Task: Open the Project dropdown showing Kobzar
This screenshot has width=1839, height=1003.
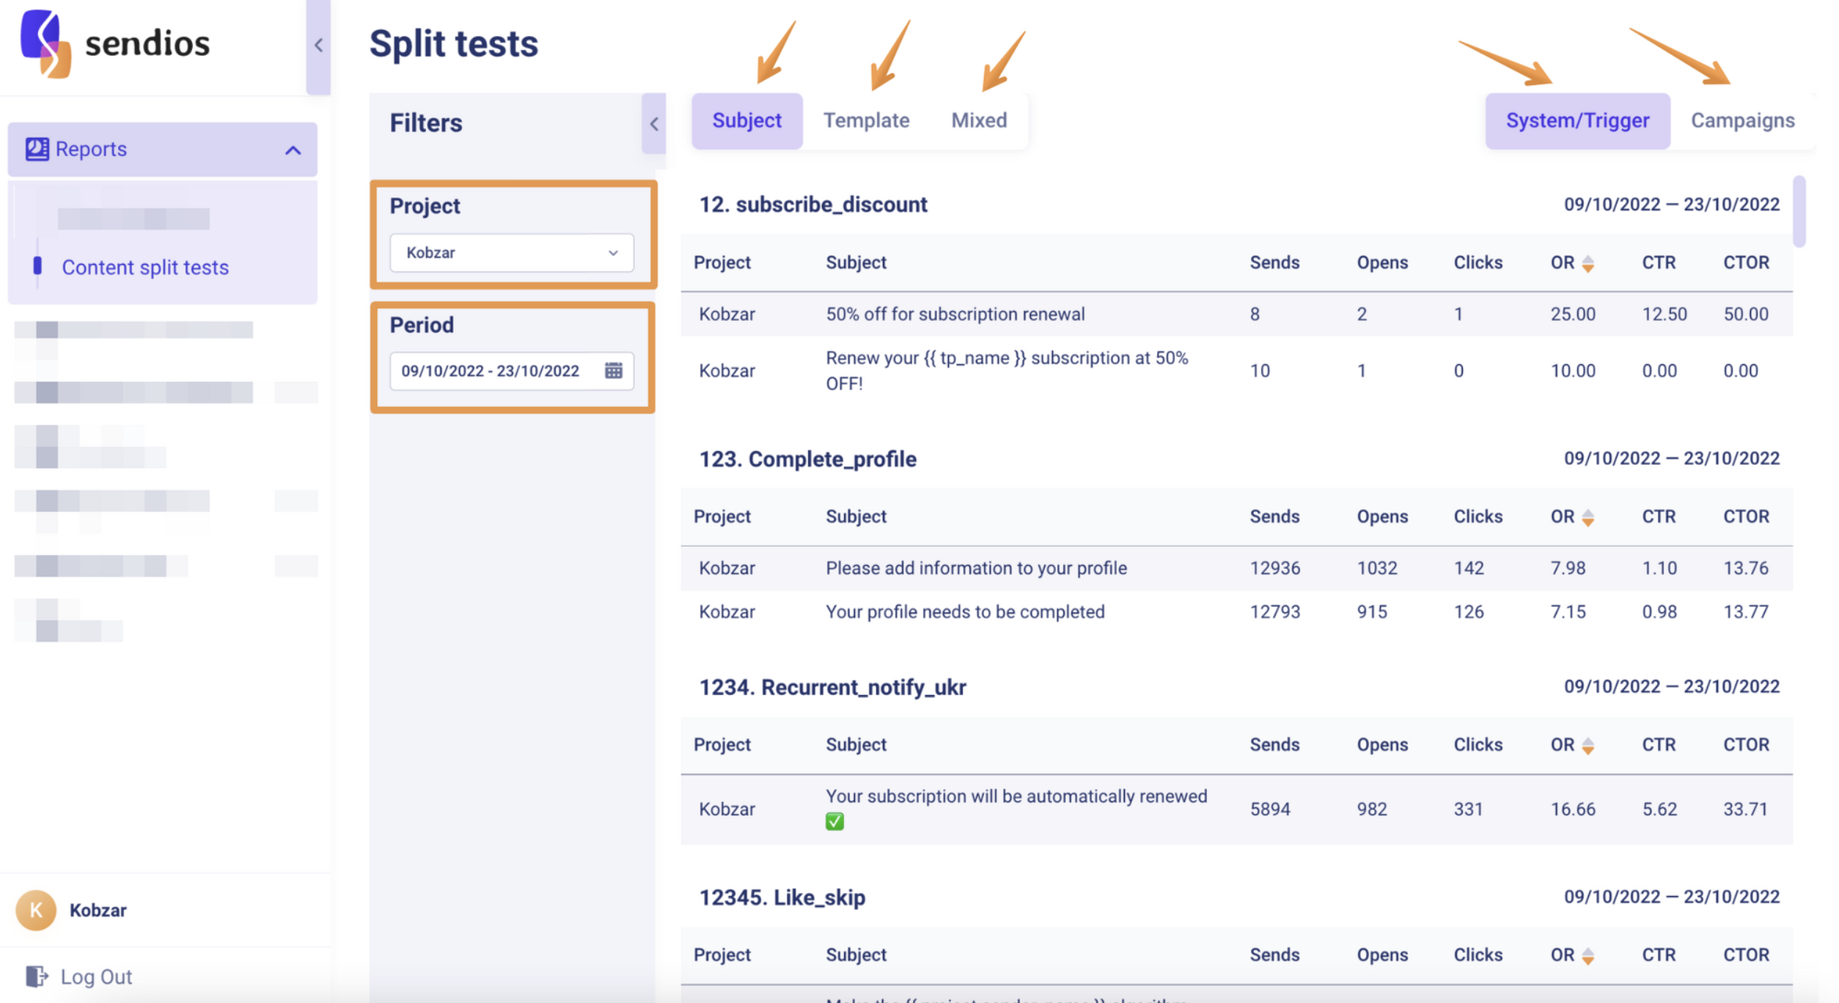Action: pyautogui.click(x=511, y=253)
